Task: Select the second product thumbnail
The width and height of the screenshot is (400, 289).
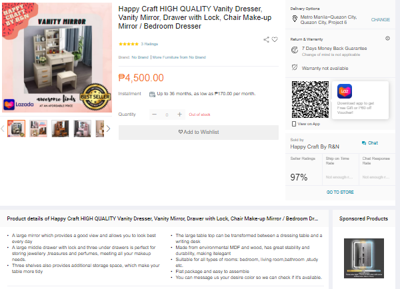Action: pos(38,129)
